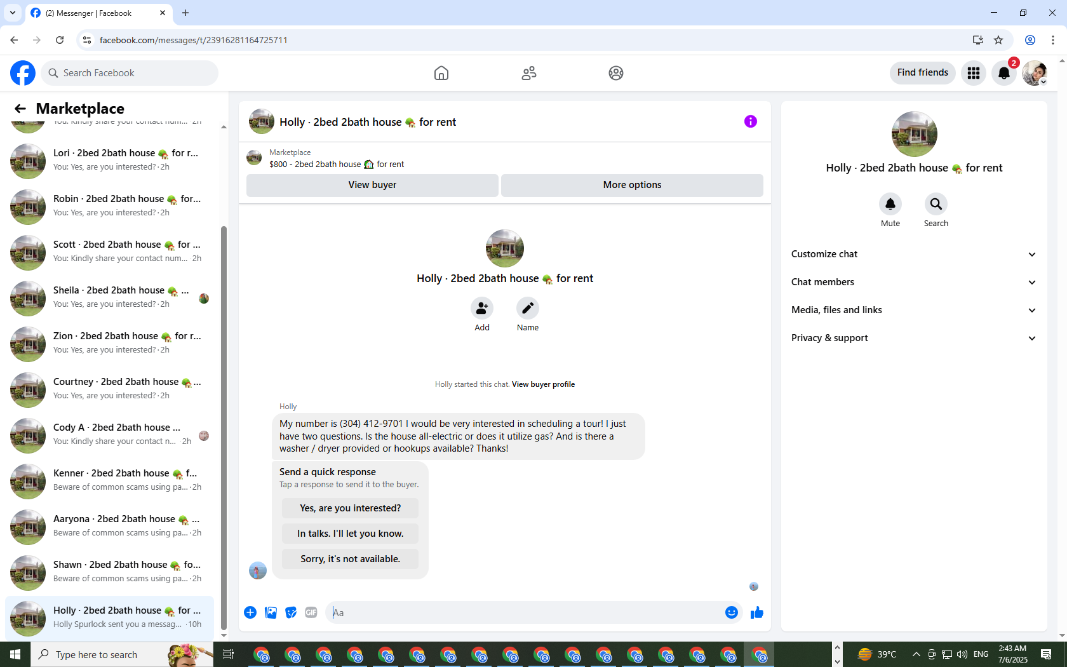Click the View buyer button
This screenshot has height=667, width=1067.
(x=372, y=185)
